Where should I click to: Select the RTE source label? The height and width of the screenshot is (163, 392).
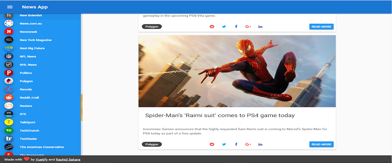tap(23, 114)
